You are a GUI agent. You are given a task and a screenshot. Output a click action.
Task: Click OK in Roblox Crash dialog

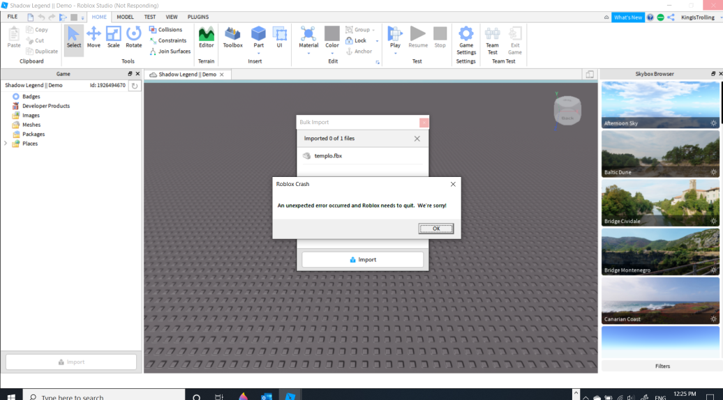click(x=435, y=229)
